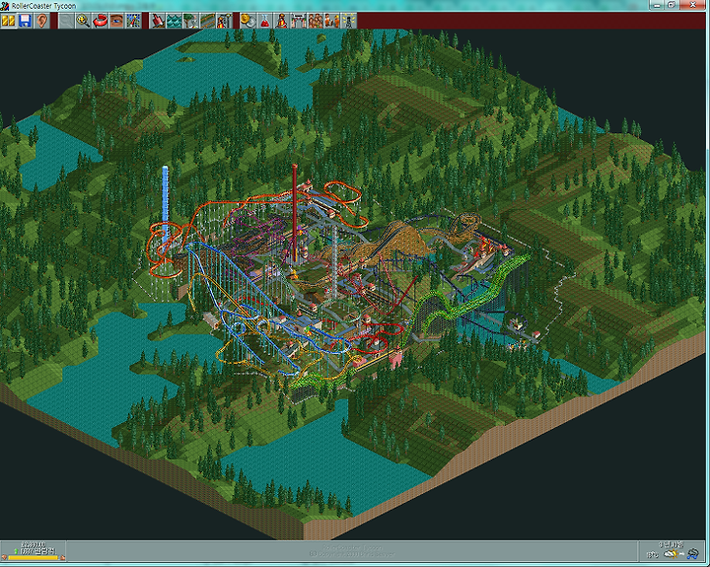Click the sun-and-cloud weather icon

(672, 554)
